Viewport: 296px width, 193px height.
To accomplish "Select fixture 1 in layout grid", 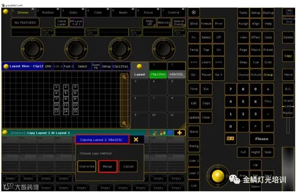I will [x=57, y=87].
